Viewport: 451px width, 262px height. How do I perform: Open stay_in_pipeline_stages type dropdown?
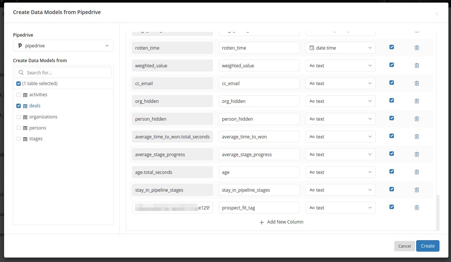pyautogui.click(x=340, y=190)
